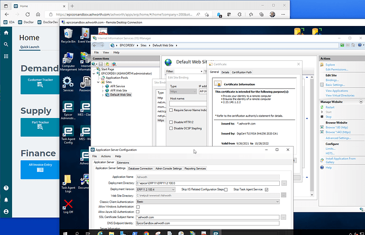Collapse Manage Website section chevron

click(x=361, y=102)
